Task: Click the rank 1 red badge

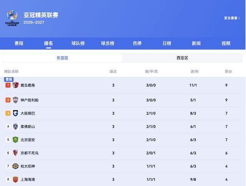Action: coord(8,85)
